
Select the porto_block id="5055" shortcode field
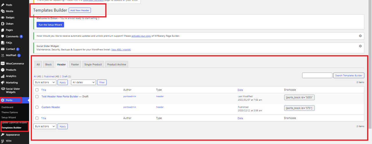[299, 97]
